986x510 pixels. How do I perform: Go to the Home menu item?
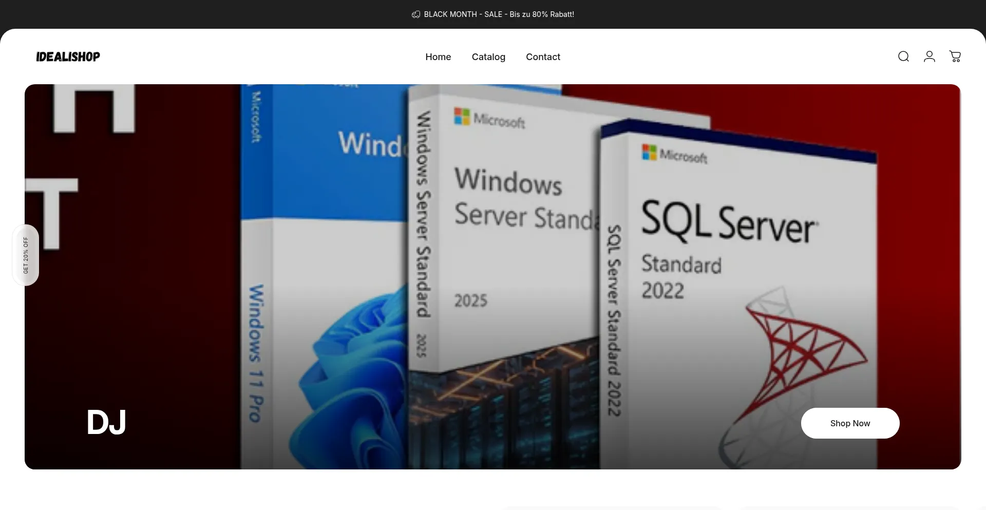[438, 57]
